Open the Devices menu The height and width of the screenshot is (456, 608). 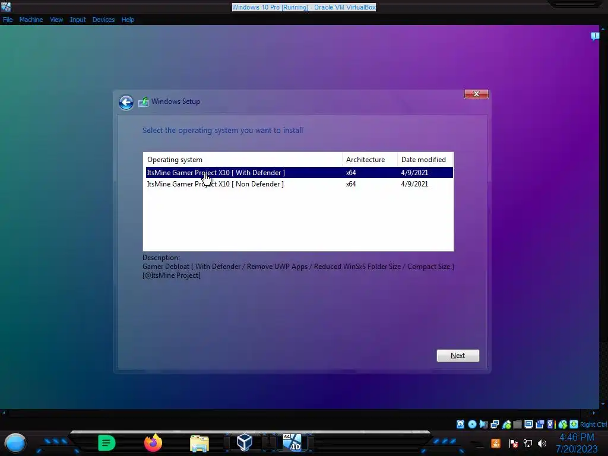[x=103, y=20]
